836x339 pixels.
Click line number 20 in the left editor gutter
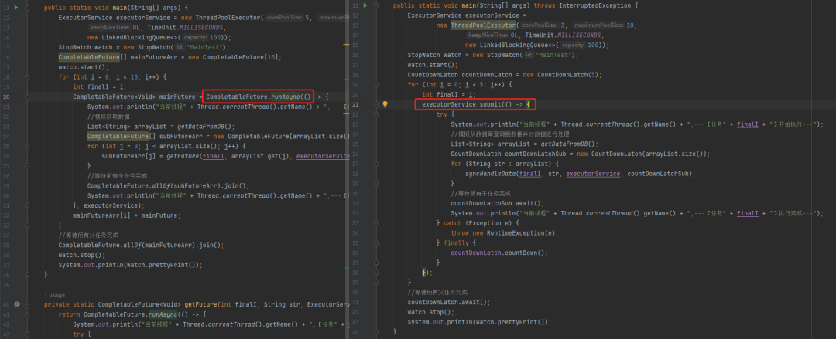coord(6,97)
